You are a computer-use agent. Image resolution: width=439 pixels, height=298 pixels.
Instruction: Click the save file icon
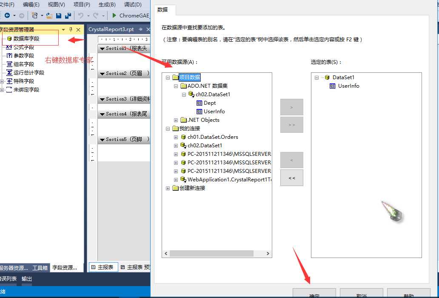click(x=59, y=16)
